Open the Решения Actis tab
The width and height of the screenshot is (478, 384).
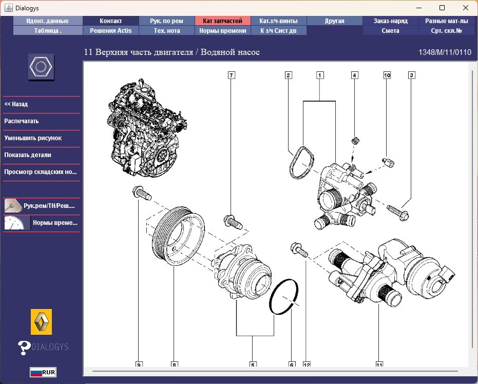pos(110,30)
